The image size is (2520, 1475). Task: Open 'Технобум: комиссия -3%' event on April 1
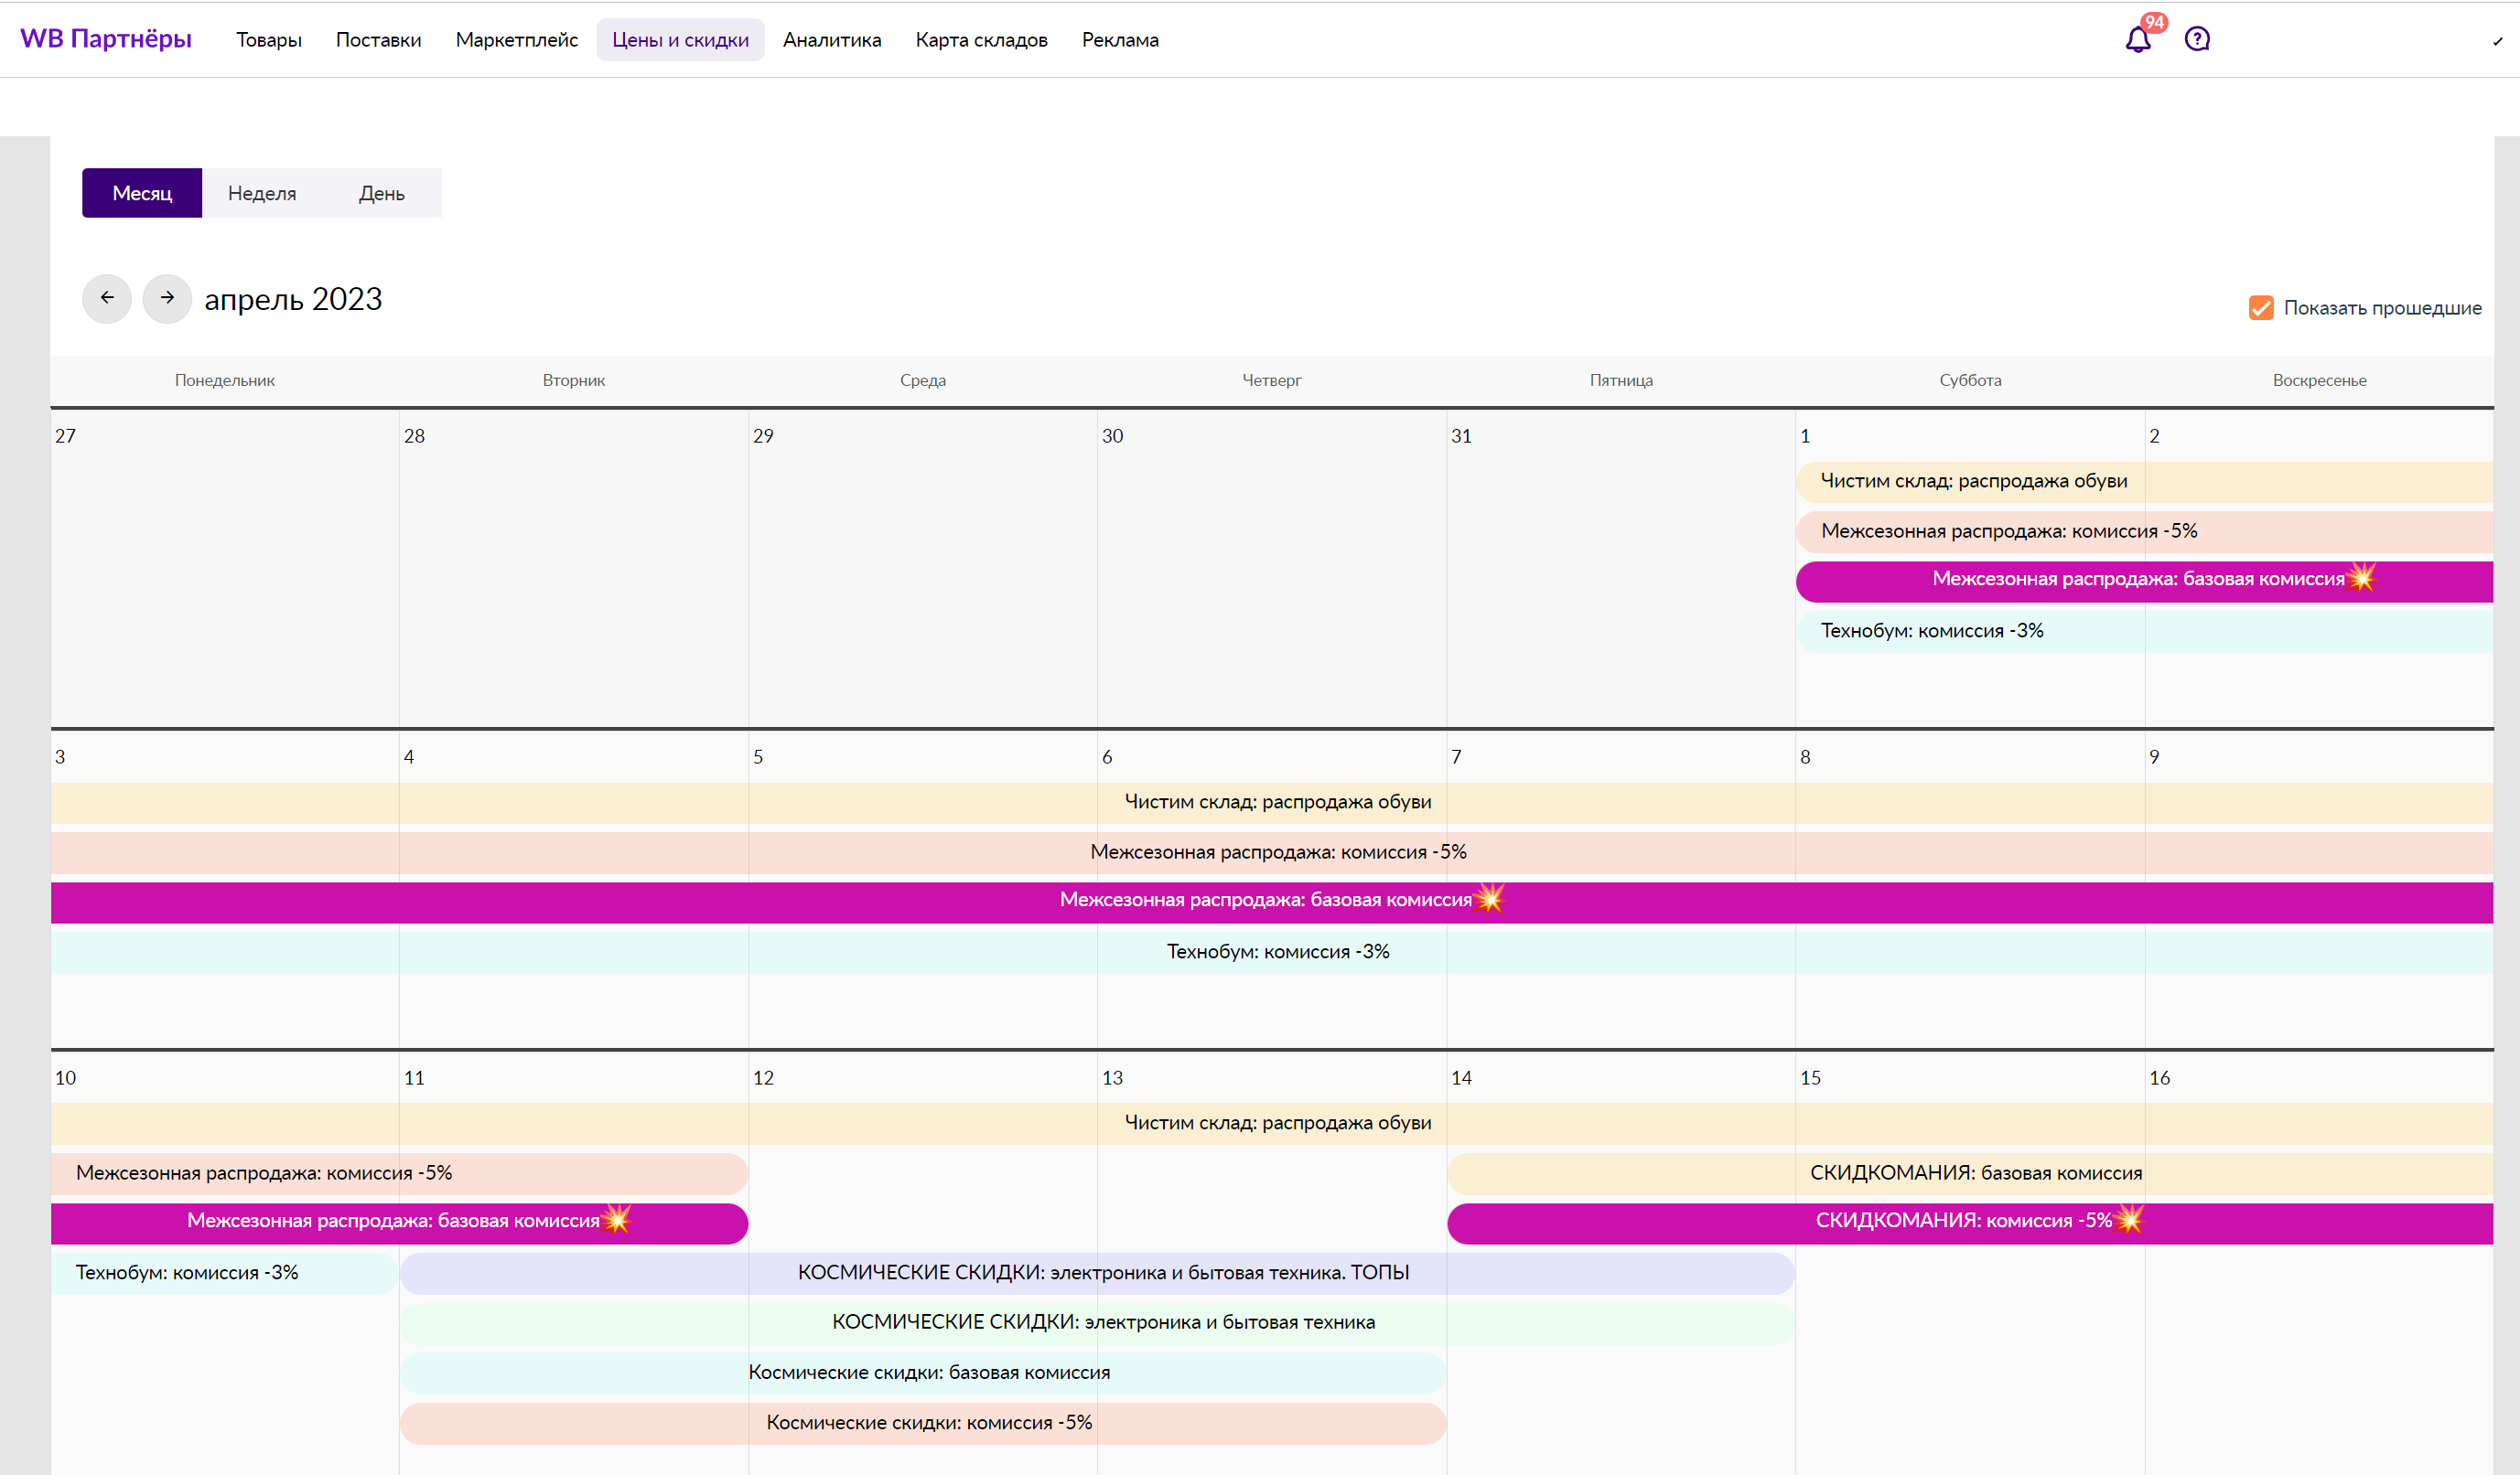[2144, 632]
